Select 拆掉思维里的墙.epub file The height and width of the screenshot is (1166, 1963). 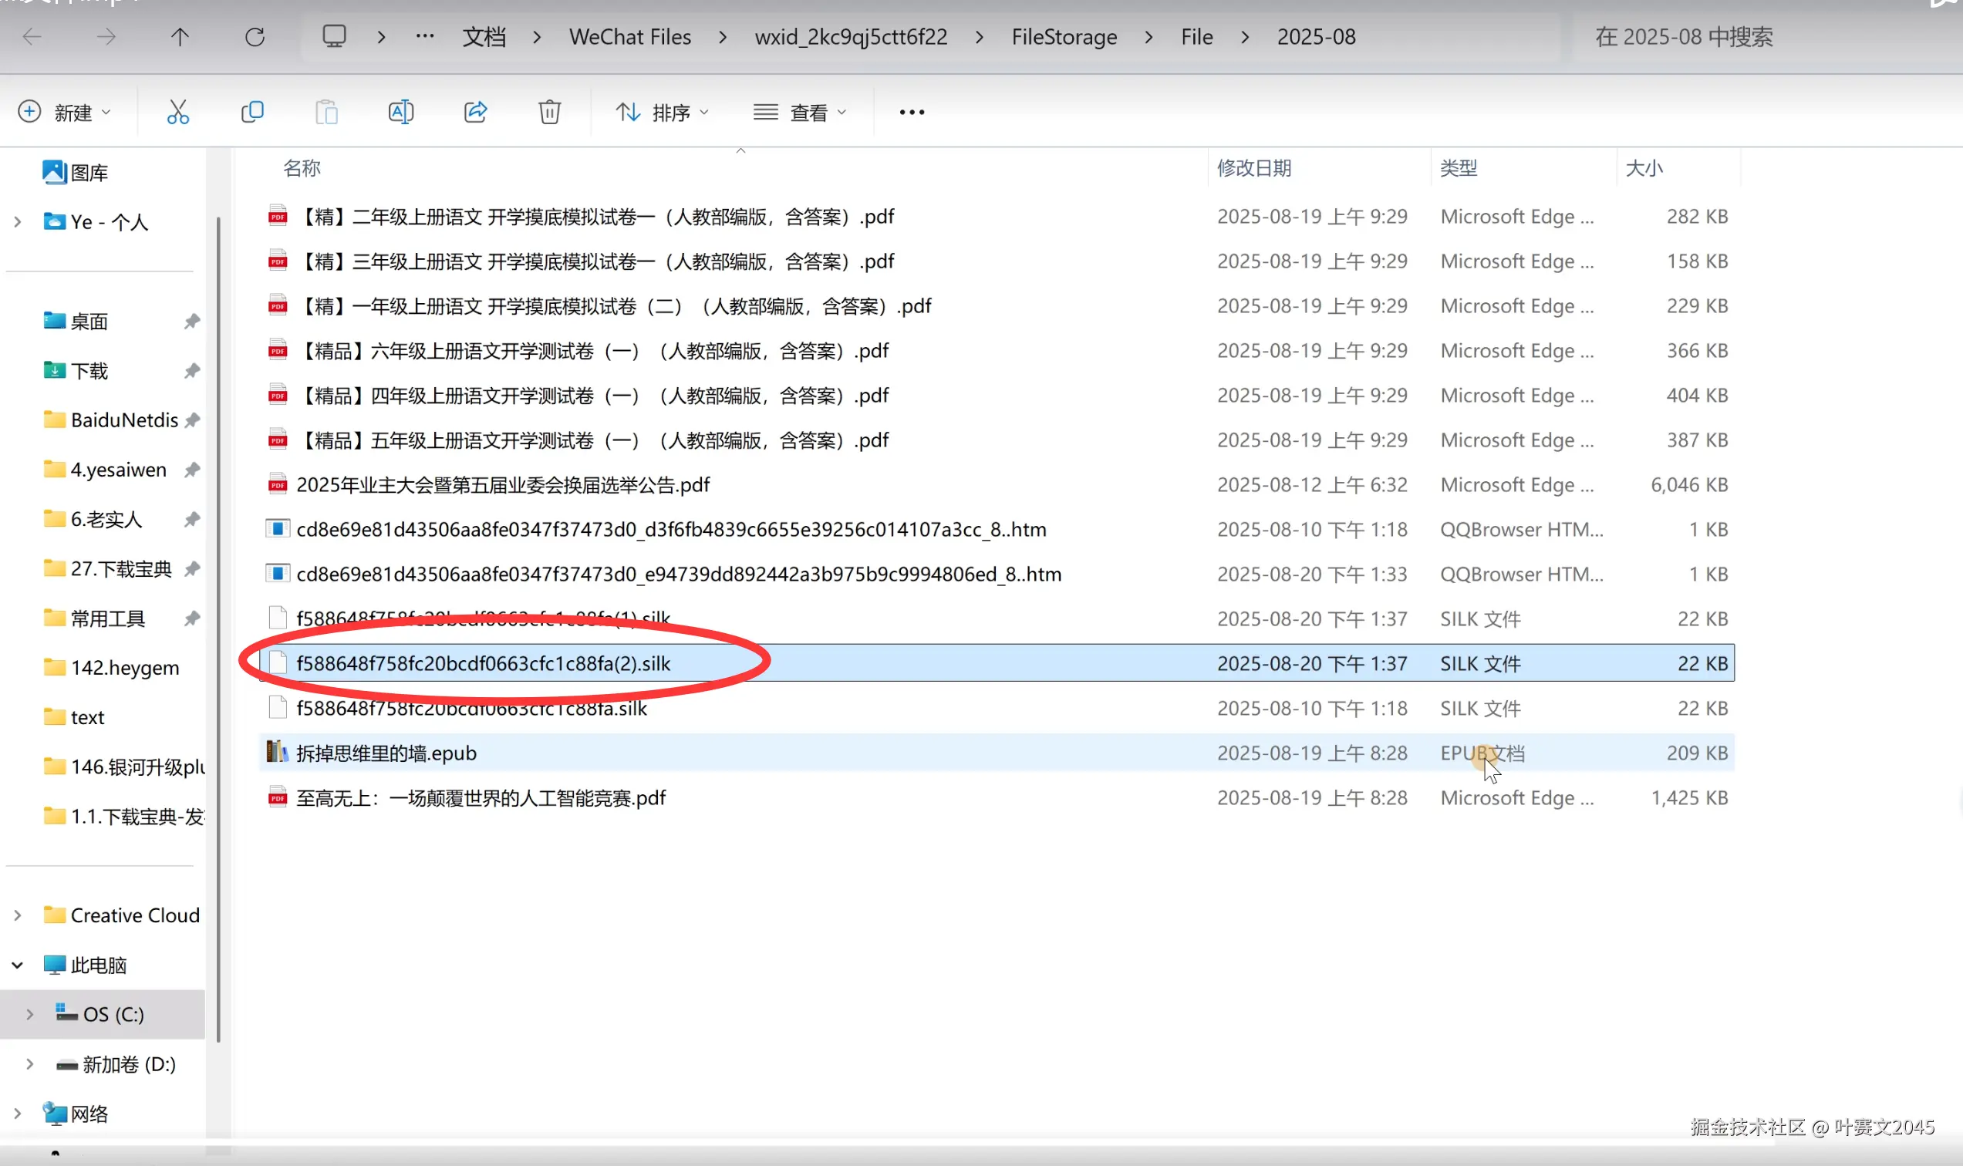point(386,753)
